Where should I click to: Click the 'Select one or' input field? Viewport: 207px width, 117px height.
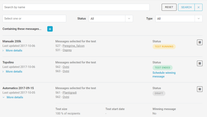[34, 19]
